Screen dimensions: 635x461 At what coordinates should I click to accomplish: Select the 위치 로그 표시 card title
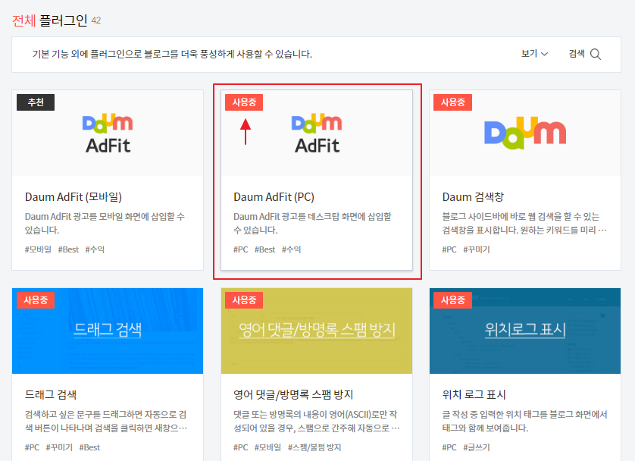click(x=474, y=394)
